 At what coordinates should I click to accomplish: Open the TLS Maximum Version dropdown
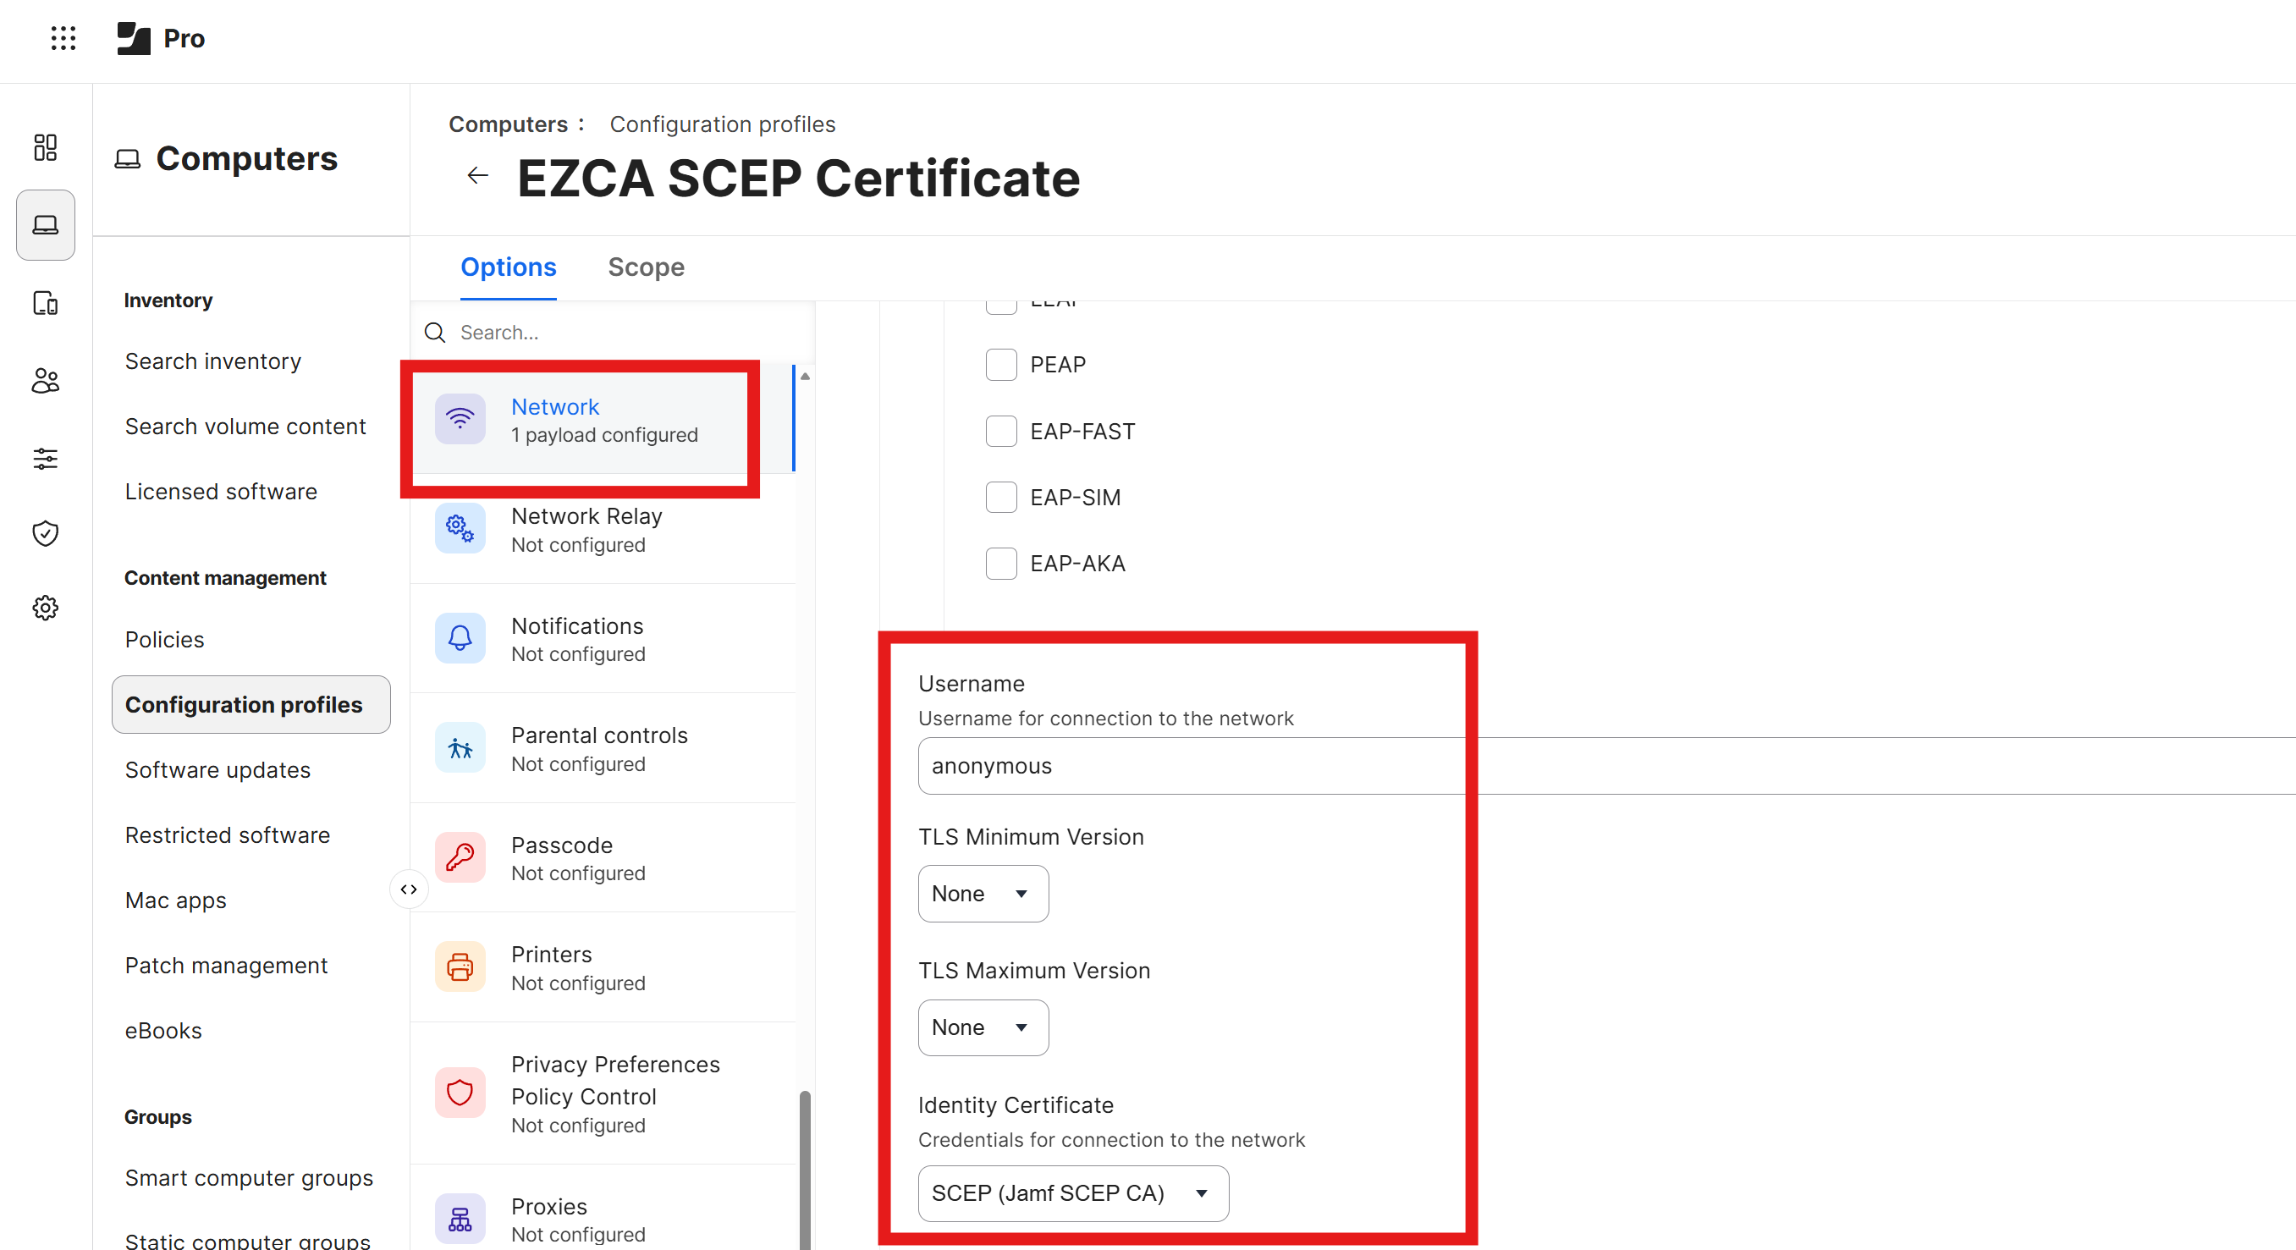coord(983,1027)
